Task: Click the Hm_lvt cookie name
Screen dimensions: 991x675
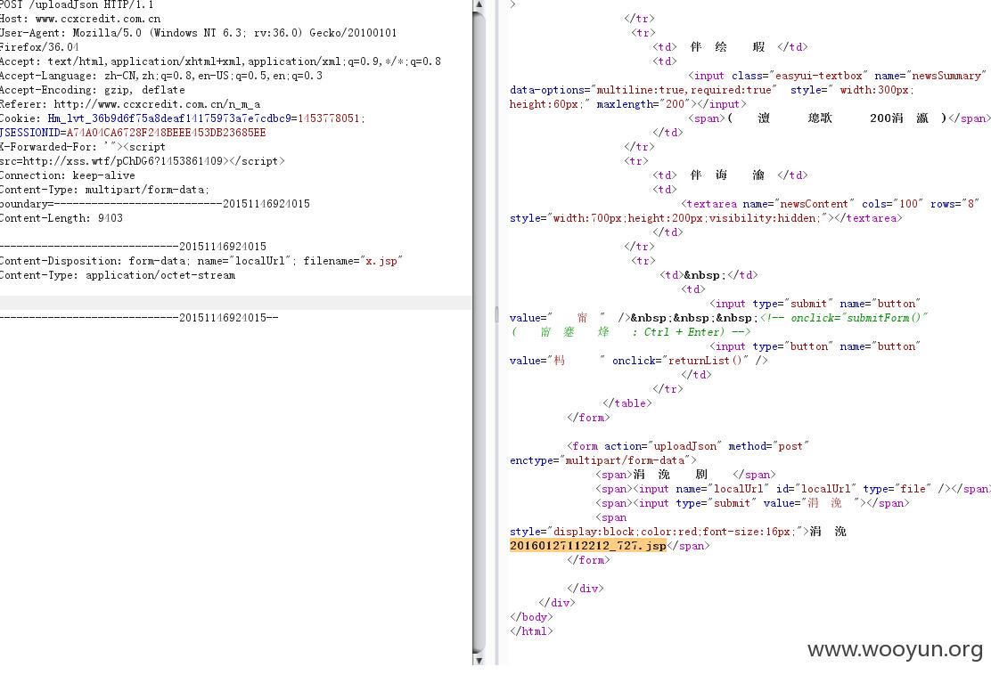Action: click(168, 118)
